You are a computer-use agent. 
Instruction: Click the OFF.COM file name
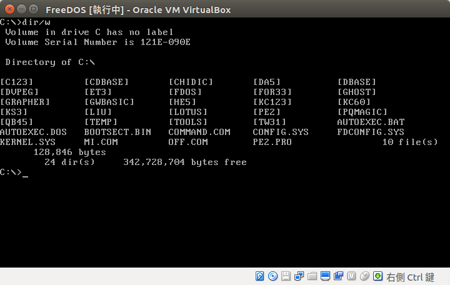click(x=188, y=142)
